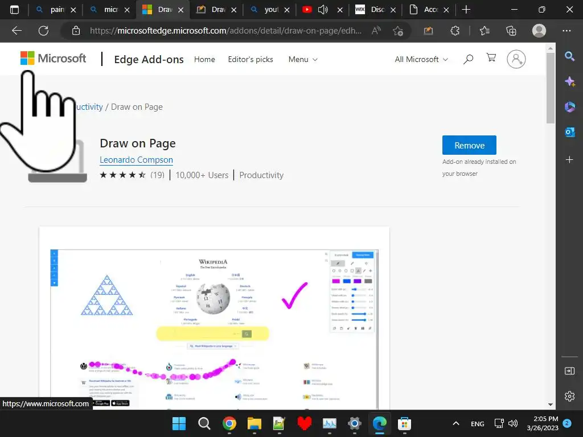Open Leonardo Compson developer link
Screen dimensions: 583x437
point(136,160)
